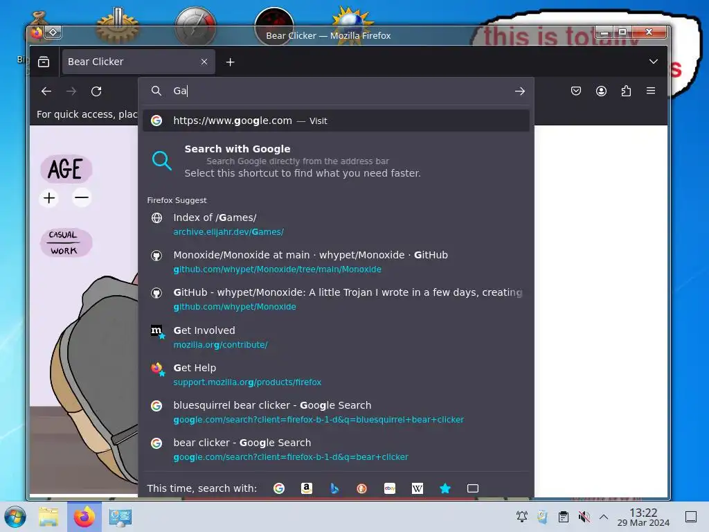Open the Windows Start menu orb
This screenshot has width=709, height=532.
pyautogui.click(x=15, y=517)
